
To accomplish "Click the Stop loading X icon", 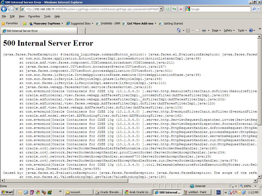I will [181, 9].
